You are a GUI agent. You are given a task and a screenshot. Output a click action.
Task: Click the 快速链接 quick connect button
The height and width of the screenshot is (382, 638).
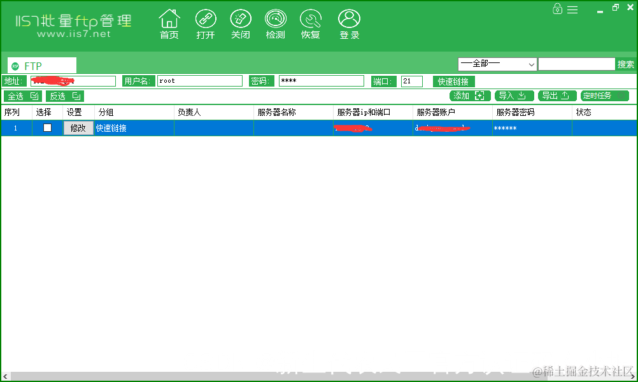(x=453, y=81)
